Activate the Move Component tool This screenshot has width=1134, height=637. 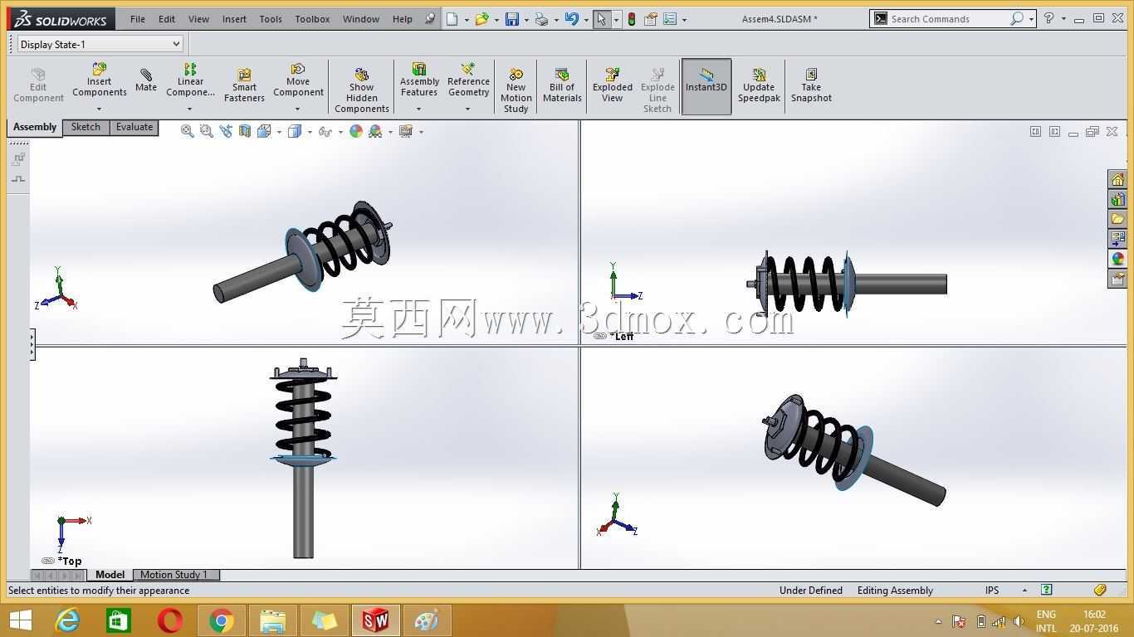tap(298, 80)
